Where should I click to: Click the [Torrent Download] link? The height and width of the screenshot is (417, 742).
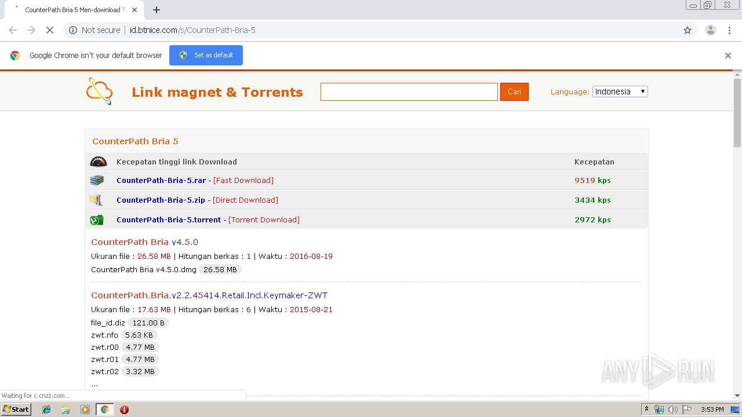(x=264, y=220)
